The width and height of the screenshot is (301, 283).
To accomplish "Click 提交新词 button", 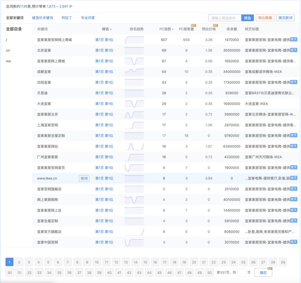I will pyautogui.click(x=285, y=18).
